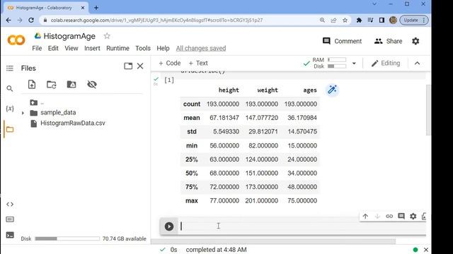Expand the sample_data folder
Viewport: 453px width, 254px height.
(x=23, y=113)
